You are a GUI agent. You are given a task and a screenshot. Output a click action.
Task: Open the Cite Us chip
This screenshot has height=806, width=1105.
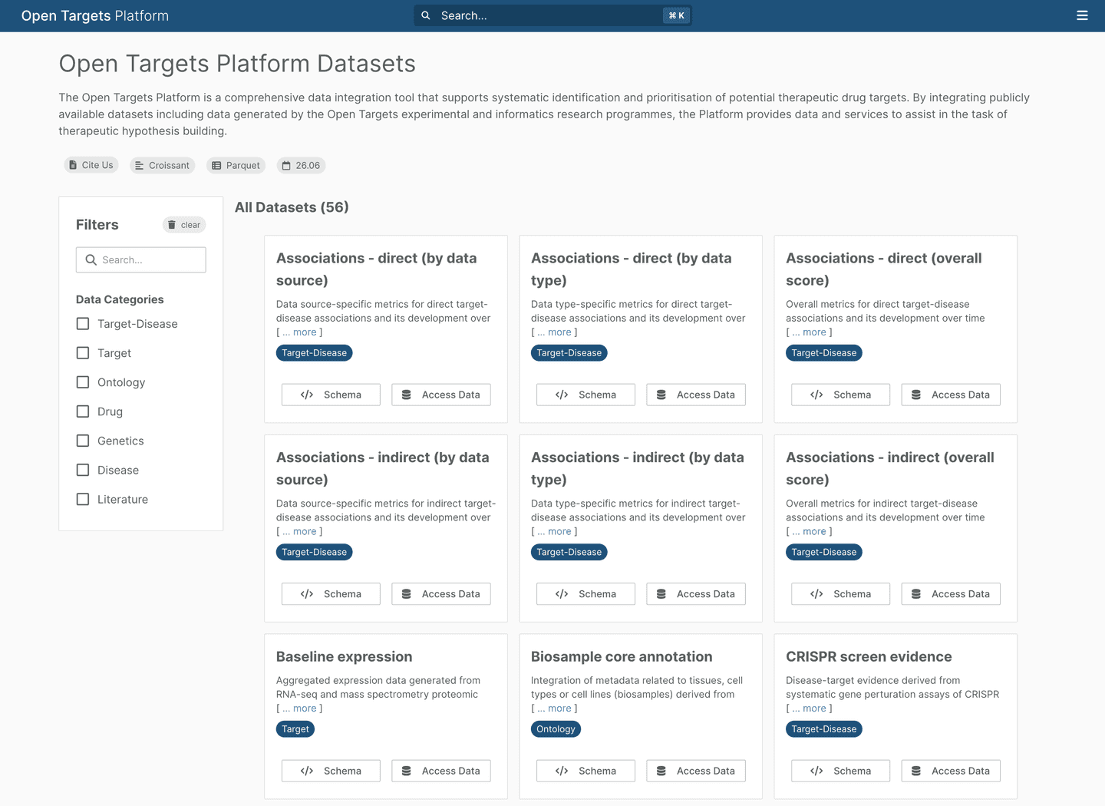coord(91,165)
